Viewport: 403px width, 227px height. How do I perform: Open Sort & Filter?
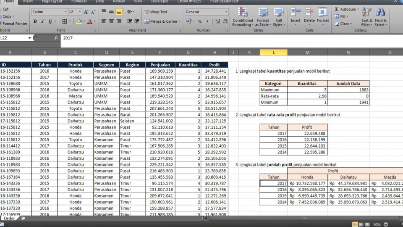pos(367,17)
